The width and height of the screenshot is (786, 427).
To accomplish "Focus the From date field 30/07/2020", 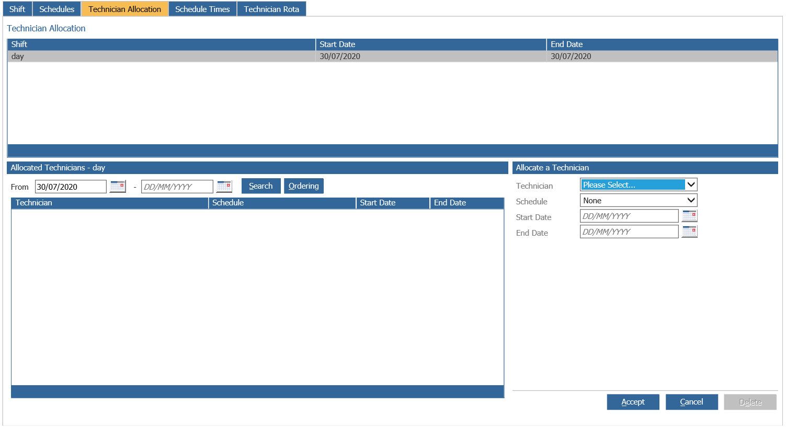I will 71,187.
